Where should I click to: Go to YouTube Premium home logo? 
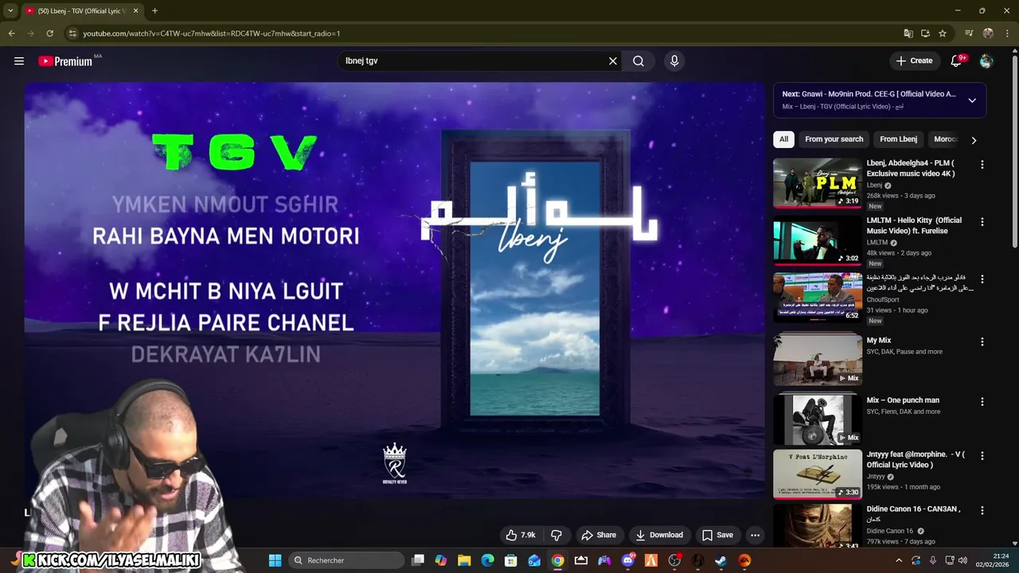(x=66, y=61)
